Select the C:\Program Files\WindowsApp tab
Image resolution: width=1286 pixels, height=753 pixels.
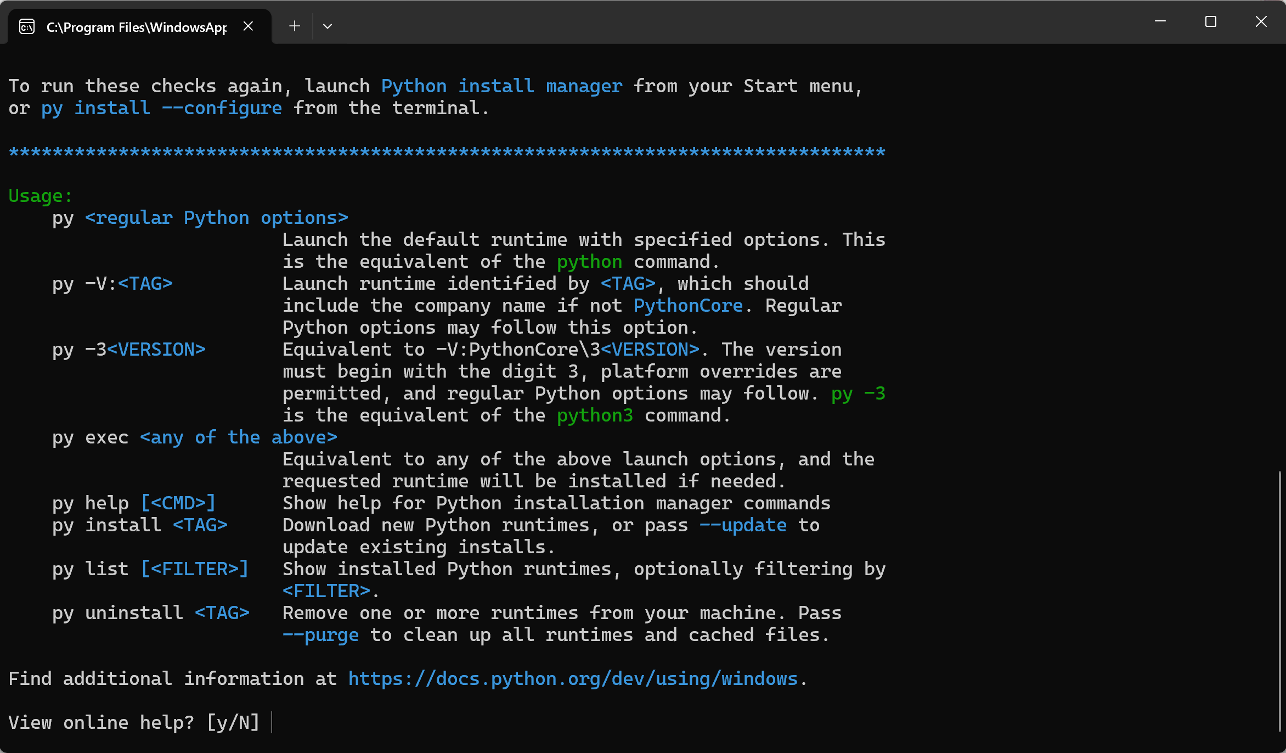pyautogui.click(x=136, y=27)
